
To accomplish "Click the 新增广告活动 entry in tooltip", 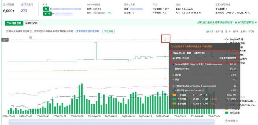I will (x=181, y=58).
